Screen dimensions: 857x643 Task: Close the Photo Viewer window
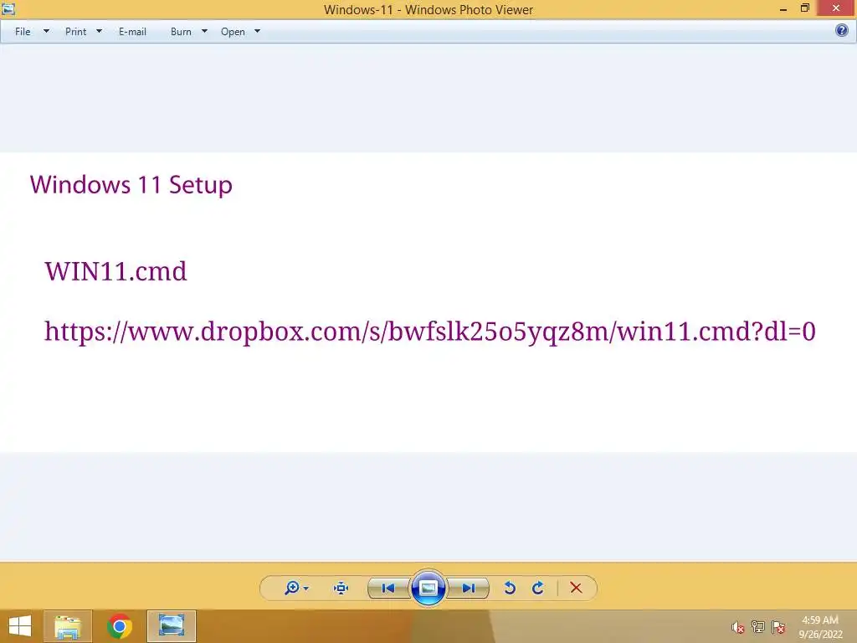836,8
